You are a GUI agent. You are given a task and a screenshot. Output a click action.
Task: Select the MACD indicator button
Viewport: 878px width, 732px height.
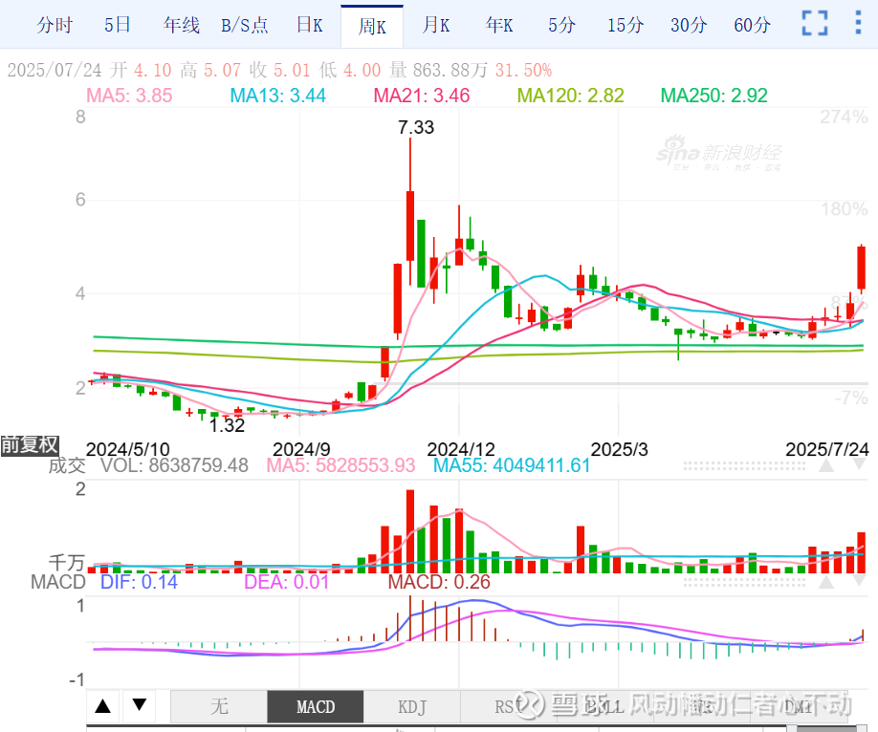click(x=316, y=706)
